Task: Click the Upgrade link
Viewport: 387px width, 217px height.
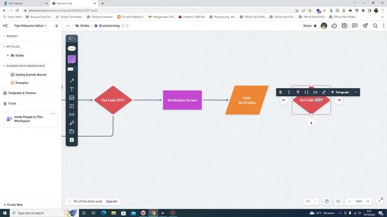Action: pyautogui.click(x=111, y=201)
